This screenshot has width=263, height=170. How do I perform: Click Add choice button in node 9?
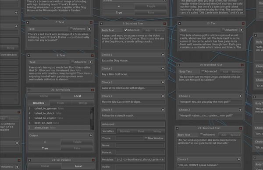coord(148,31)
